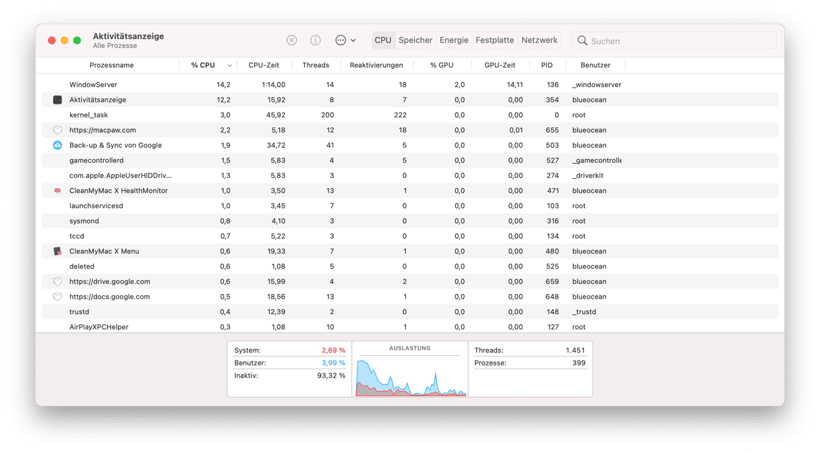Click the Threads total 1.451
The image size is (820, 453).
575,351
